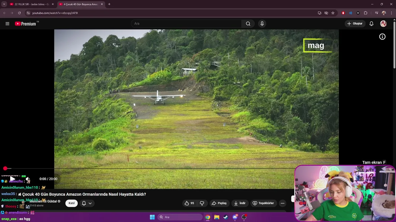Click the YouTube search input field
Viewport: 396px width, 222px height.
[187, 24]
